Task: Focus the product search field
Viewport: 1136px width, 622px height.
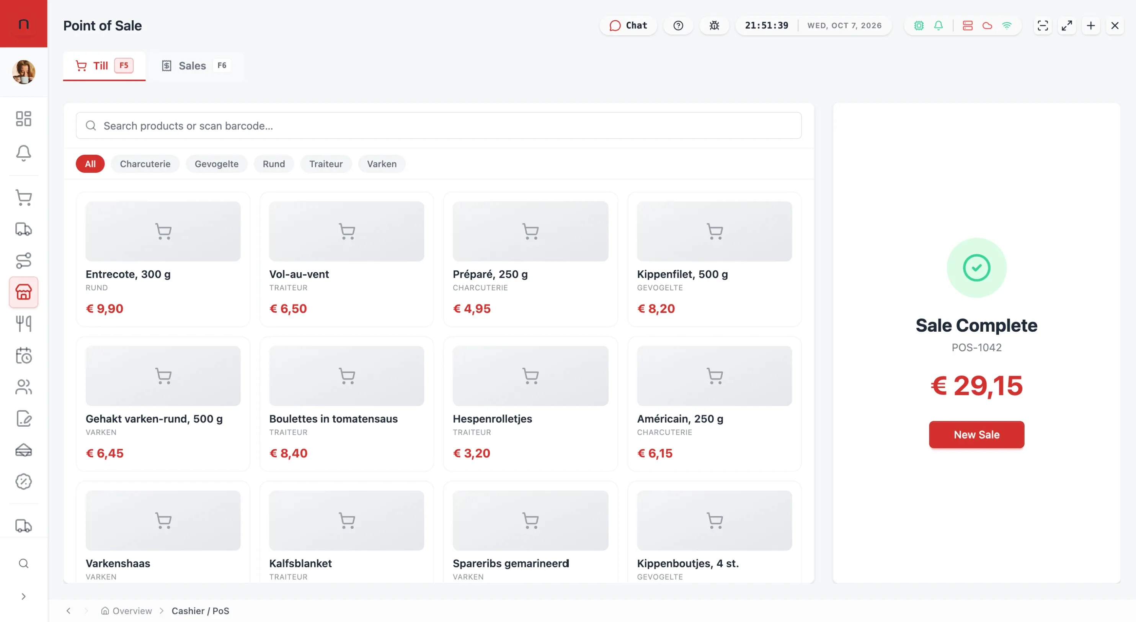Action: click(x=438, y=126)
